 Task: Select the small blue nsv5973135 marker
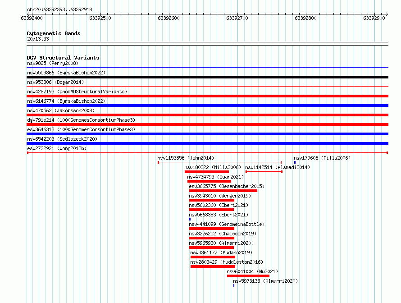[x=234, y=285]
